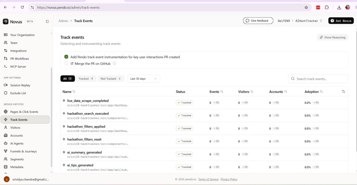Viewport: 357px width, 185px height.
Task: Open the Privacy Policy link
Action: (x=229, y=179)
